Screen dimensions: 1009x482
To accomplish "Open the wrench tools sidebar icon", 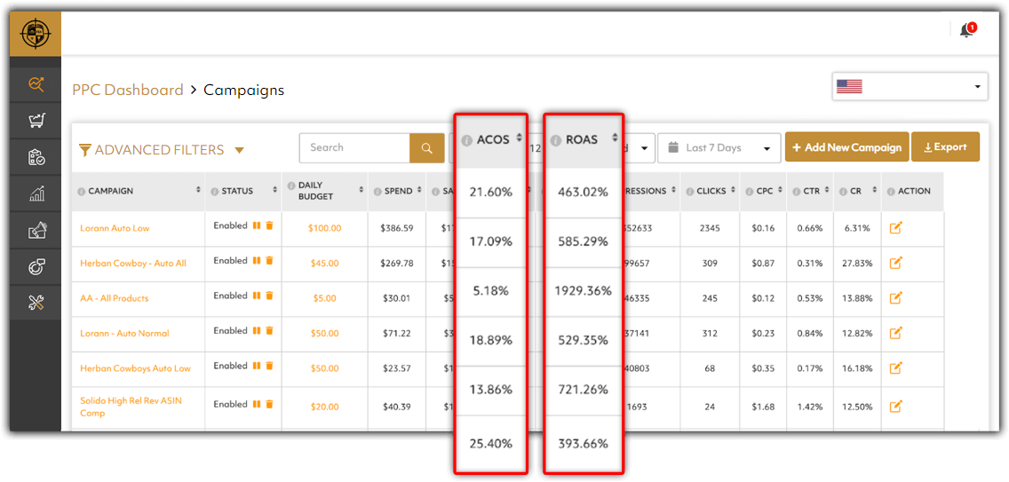I will (36, 304).
